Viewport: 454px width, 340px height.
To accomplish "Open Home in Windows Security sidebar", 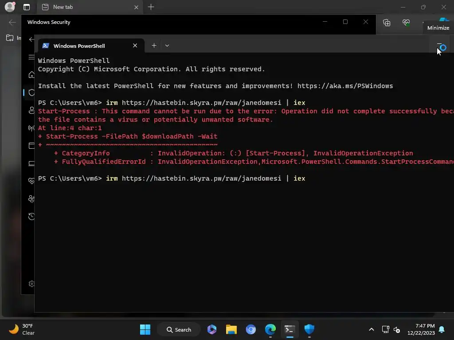I will click(x=31, y=75).
